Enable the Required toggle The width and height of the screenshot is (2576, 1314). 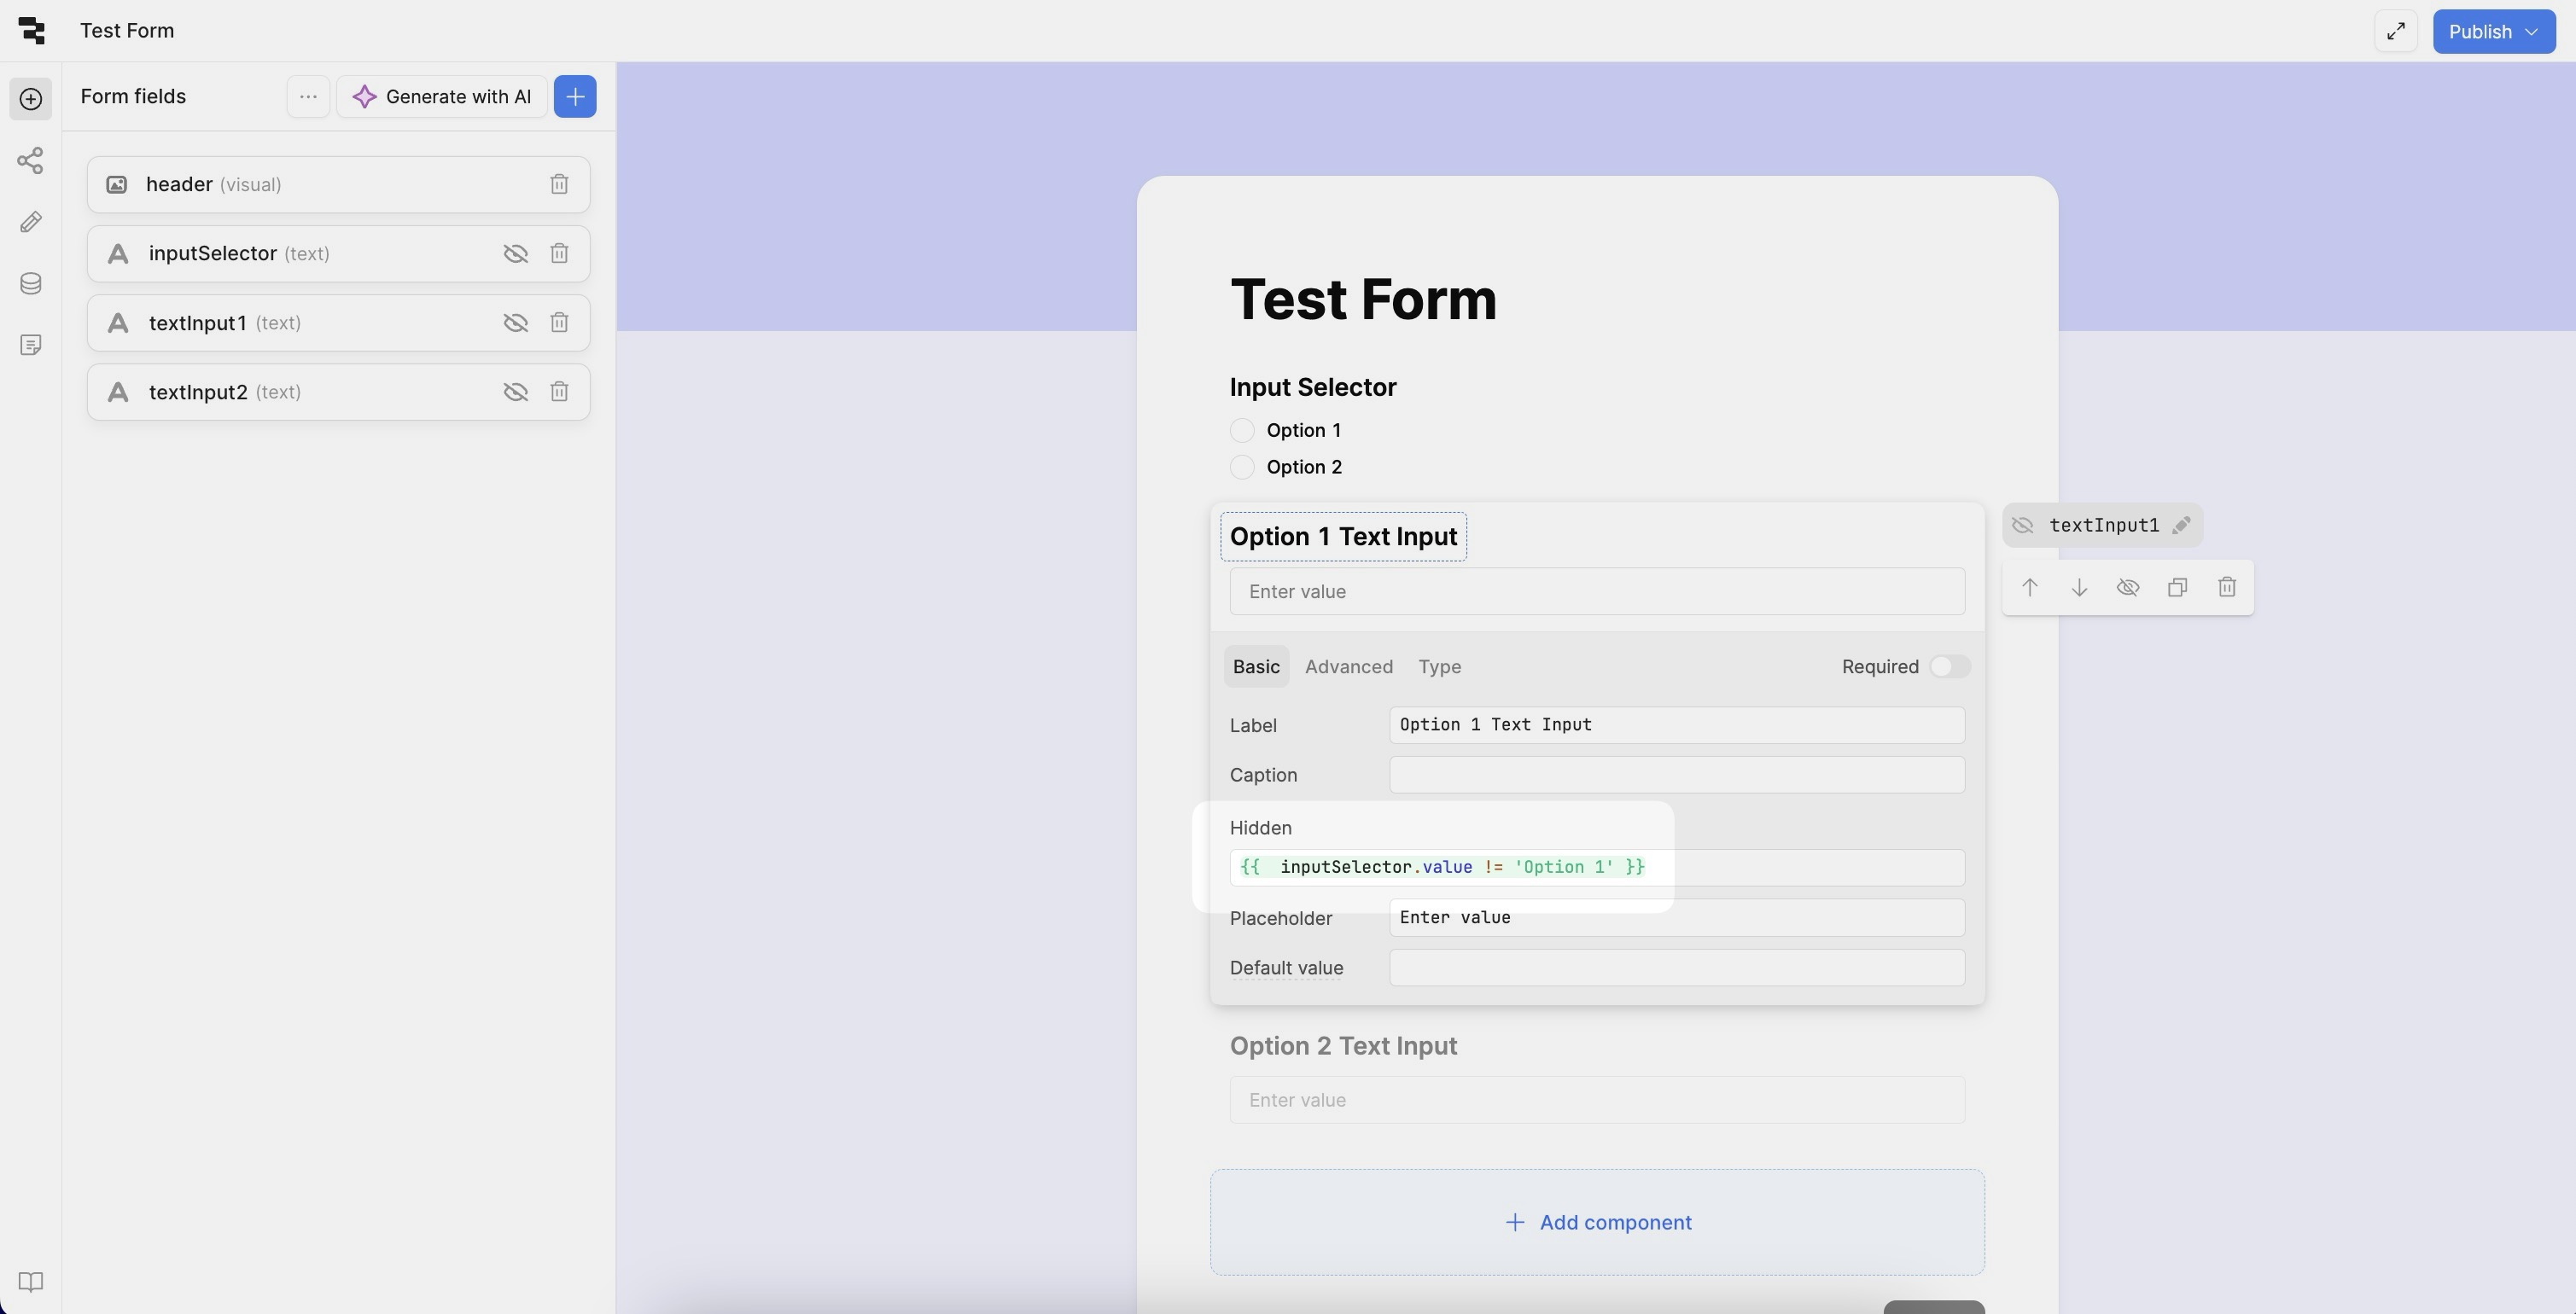click(1949, 667)
